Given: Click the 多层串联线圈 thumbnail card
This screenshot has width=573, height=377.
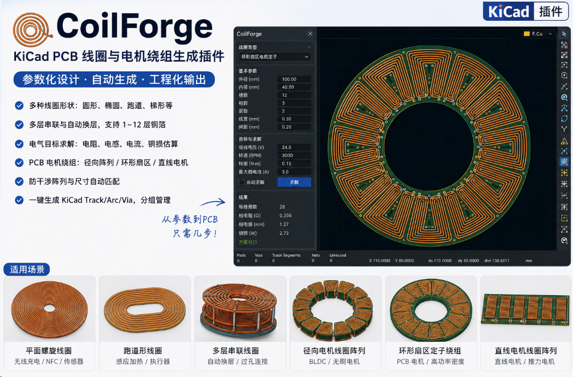Looking at the screenshot, I should (x=240, y=323).
